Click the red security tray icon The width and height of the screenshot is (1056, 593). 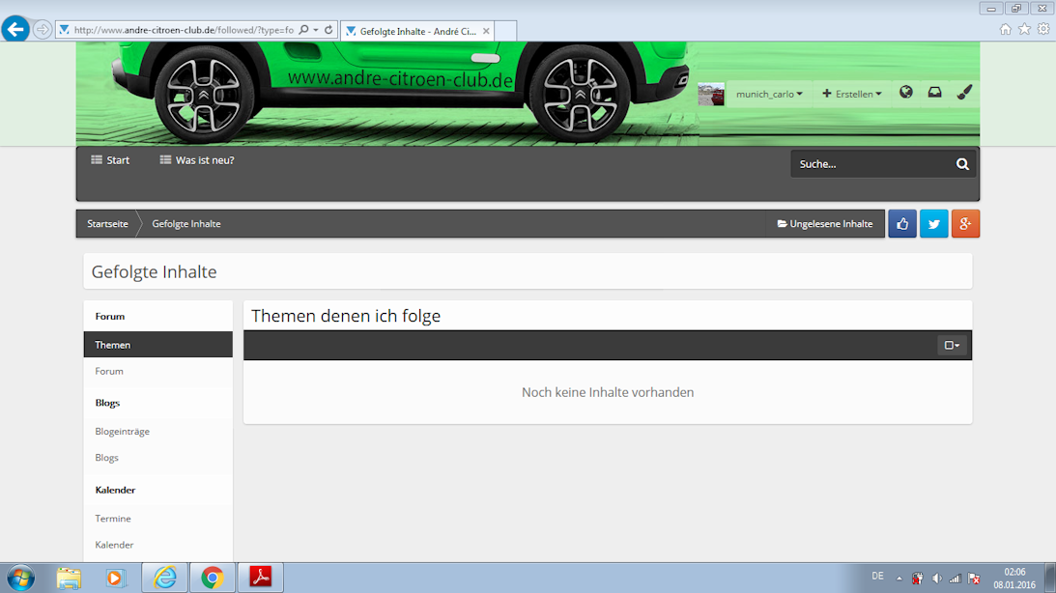coord(917,579)
